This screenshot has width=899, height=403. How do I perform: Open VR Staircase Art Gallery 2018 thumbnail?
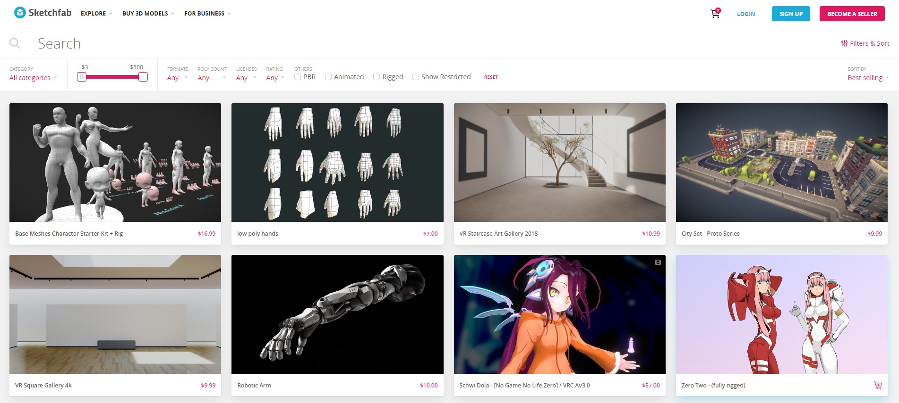tap(560, 163)
